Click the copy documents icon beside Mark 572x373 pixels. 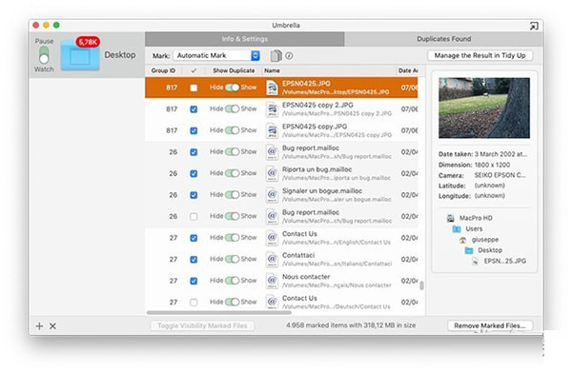[276, 56]
